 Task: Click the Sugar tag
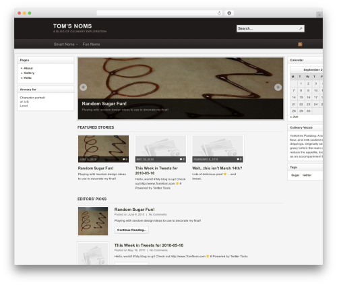tap(295, 175)
